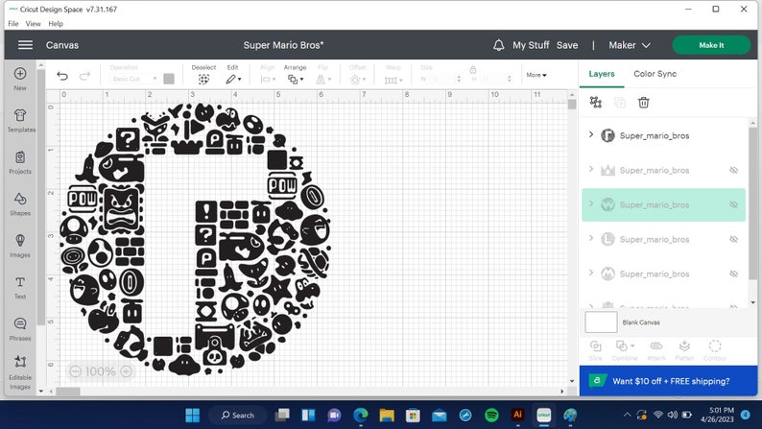Open the Warp tool
Viewport: 762px width, 429px height.
pyautogui.click(x=393, y=80)
